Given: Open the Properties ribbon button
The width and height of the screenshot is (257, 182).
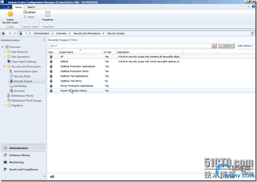Looking at the screenshot, I should 48,16.
